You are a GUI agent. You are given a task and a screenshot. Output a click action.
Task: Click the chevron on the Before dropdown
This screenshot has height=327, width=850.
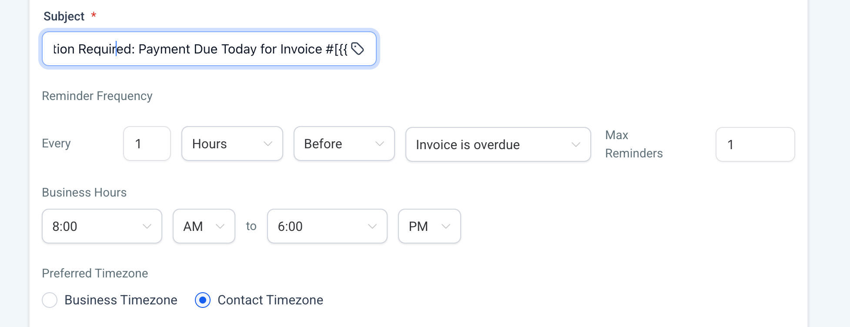click(380, 144)
